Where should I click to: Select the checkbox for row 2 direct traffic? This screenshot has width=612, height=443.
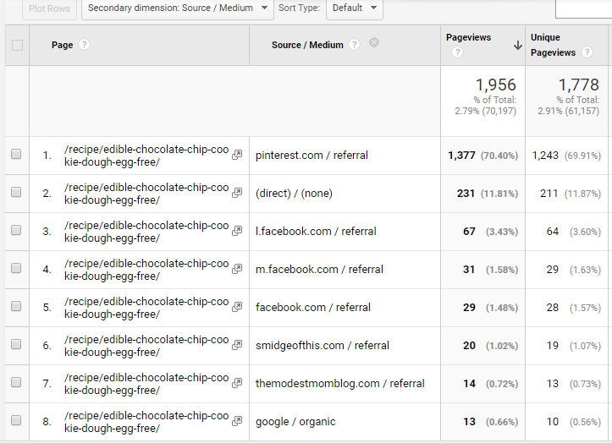click(x=16, y=193)
